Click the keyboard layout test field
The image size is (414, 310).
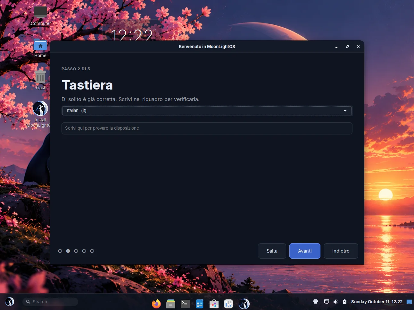[207, 128]
